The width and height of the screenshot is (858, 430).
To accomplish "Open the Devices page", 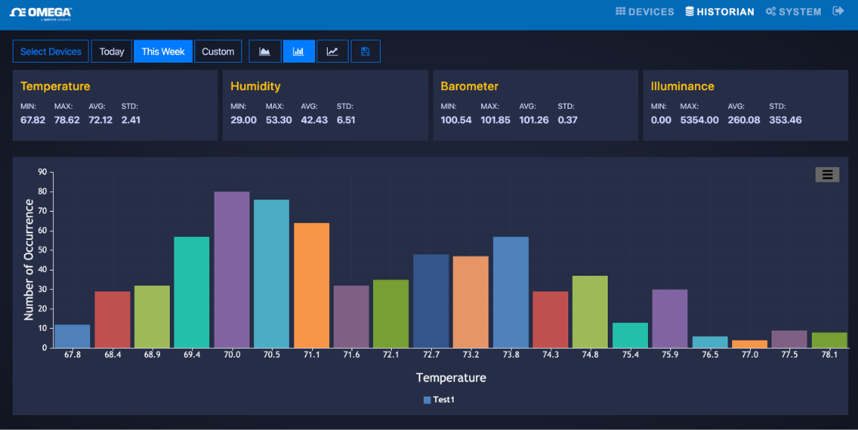I will click(644, 12).
